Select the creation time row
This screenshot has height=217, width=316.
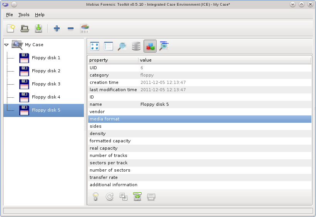(x=200, y=82)
